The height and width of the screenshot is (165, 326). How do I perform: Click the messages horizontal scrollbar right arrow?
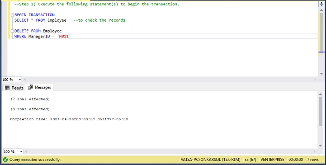pos(315,151)
